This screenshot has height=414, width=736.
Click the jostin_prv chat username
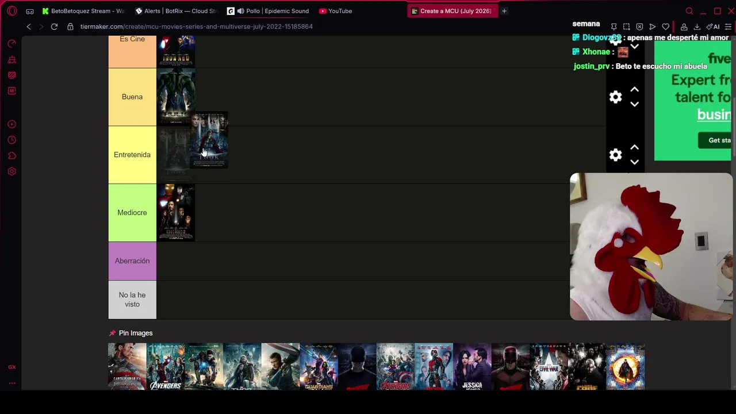591,66
